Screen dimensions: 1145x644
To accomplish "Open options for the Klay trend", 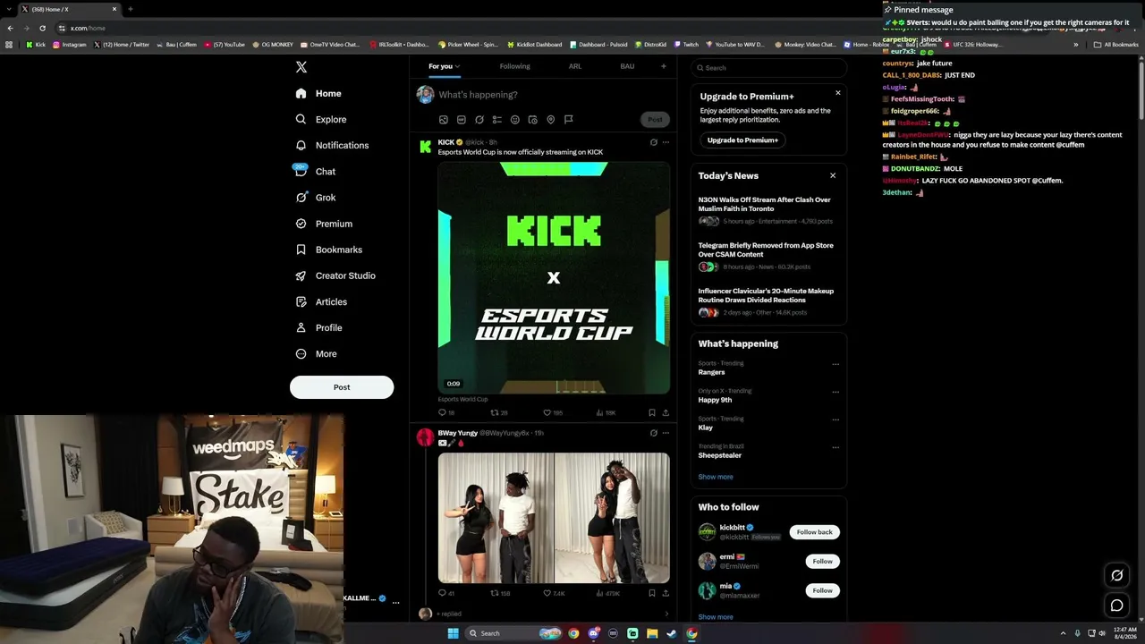I will pos(835,419).
